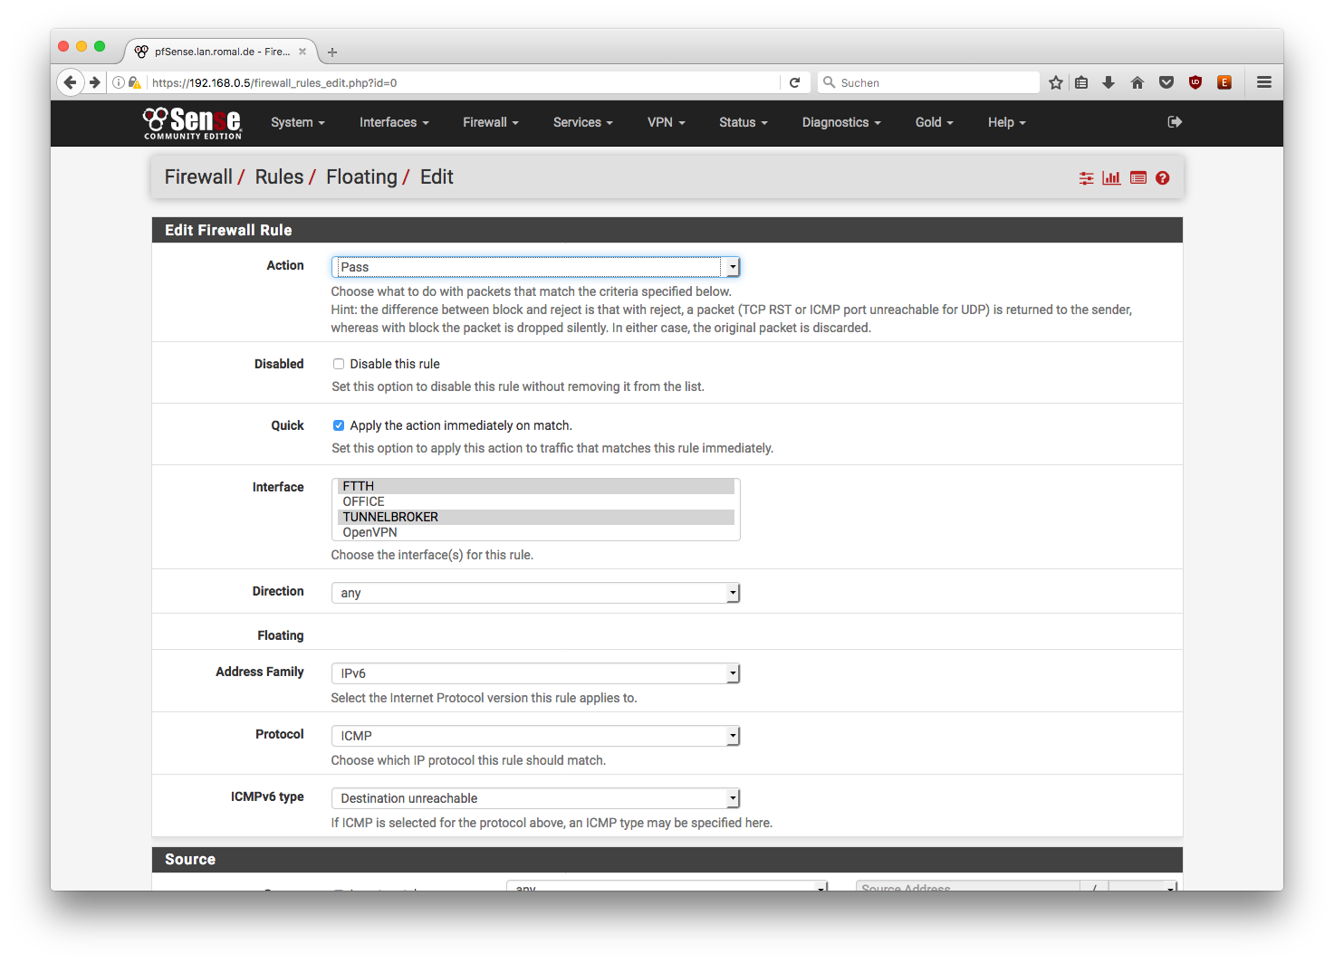The image size is (1334, 963).
Task: Click the Rules breadcrumb link
Action: coord(279,177)
